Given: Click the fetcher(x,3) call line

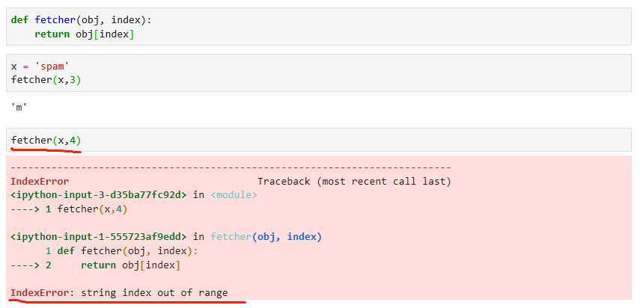Looking at the screenshot, I should click(46, 80).
